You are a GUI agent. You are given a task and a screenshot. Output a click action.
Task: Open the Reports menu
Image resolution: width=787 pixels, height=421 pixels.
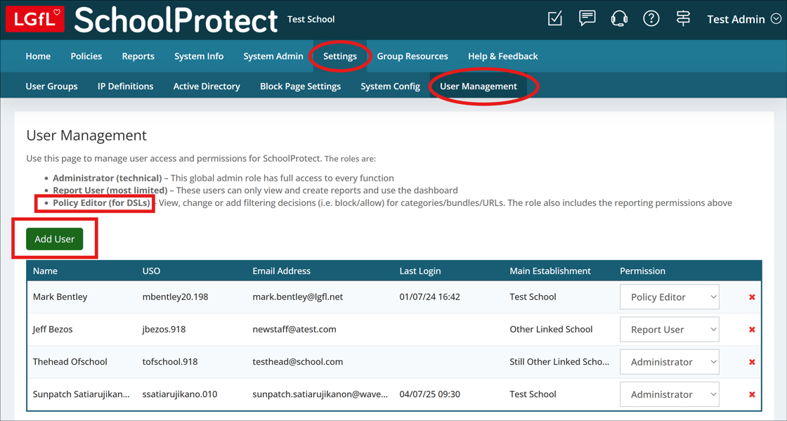tap(138, 56)
